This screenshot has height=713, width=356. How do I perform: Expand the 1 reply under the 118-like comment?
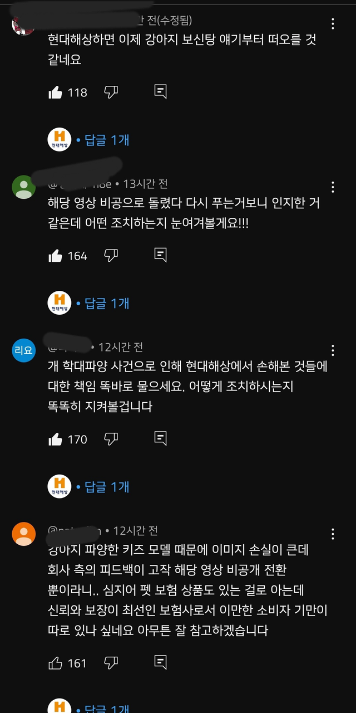(x=107, y=139)
